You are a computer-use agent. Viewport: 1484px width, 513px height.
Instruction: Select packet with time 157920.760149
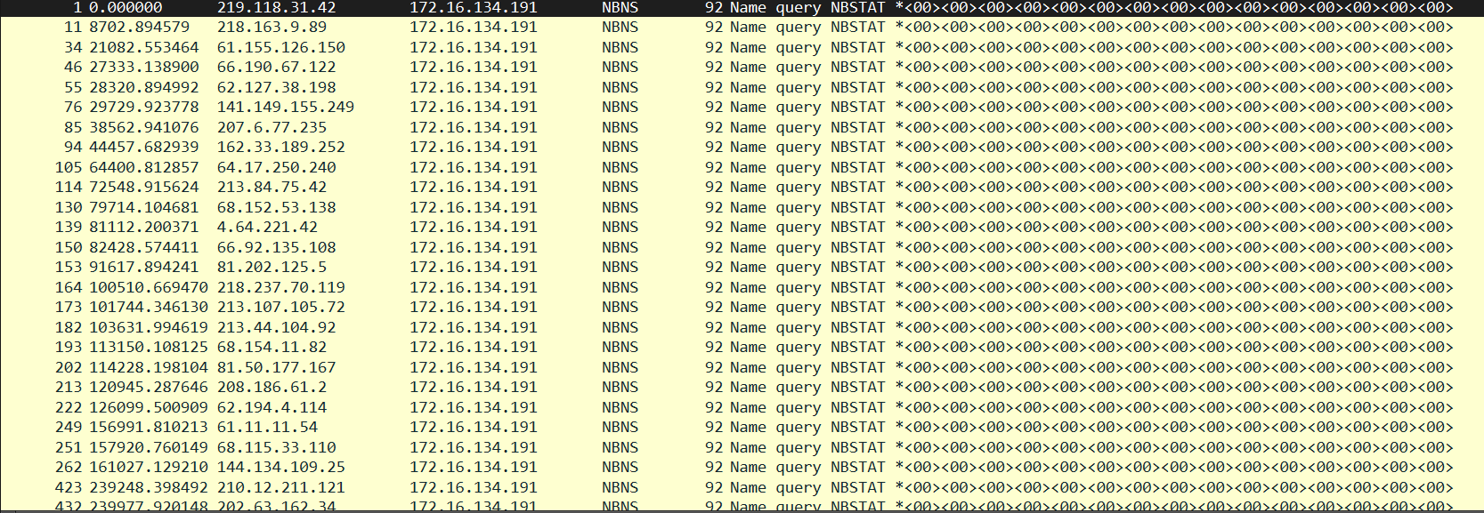pyautogui.click(x=742, y=447)
